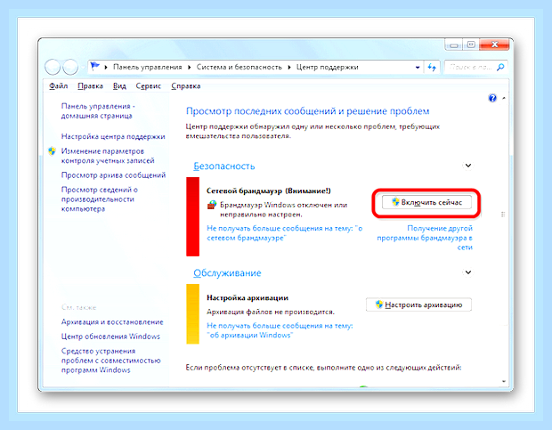Click the scroll down arrow at window bottom
Viewport: 552px width, 430px height.
(504, 381)
